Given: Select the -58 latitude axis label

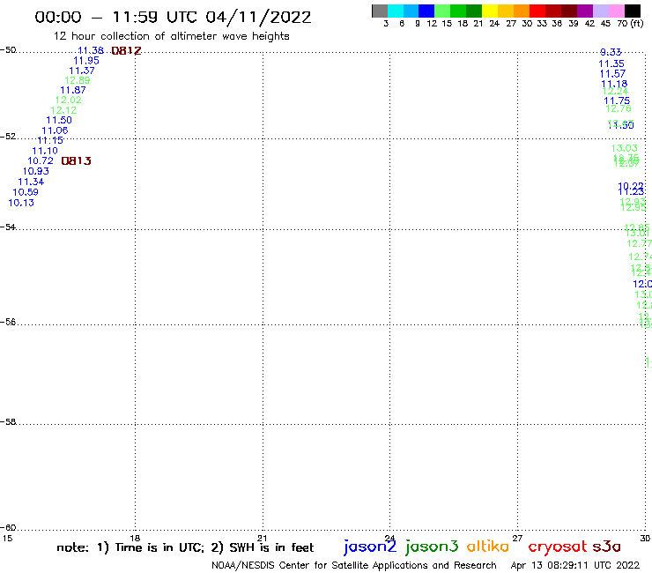Looking at the screenshot, I should coord(8,422).
